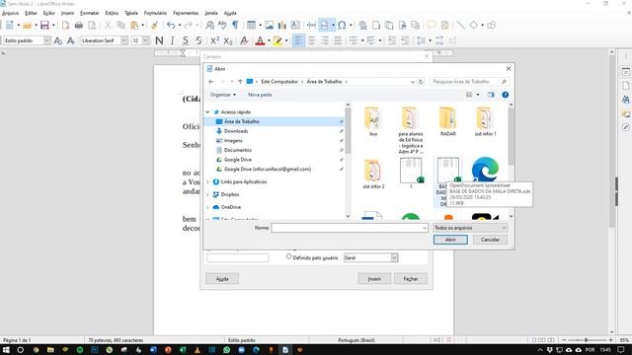The width and height of the screenshot is (632, 355).
Task: Click the Insert line icon
Action: click(460, 26)
